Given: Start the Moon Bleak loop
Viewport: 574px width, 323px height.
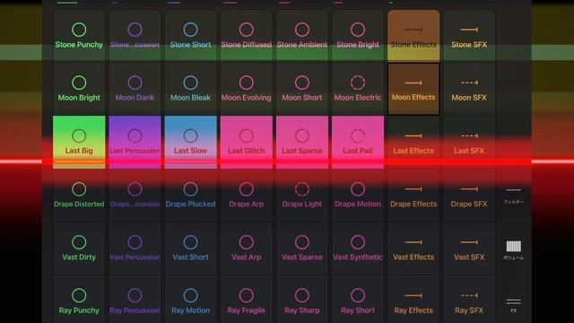Looking at the screenshot, I should tap(190, 89).
